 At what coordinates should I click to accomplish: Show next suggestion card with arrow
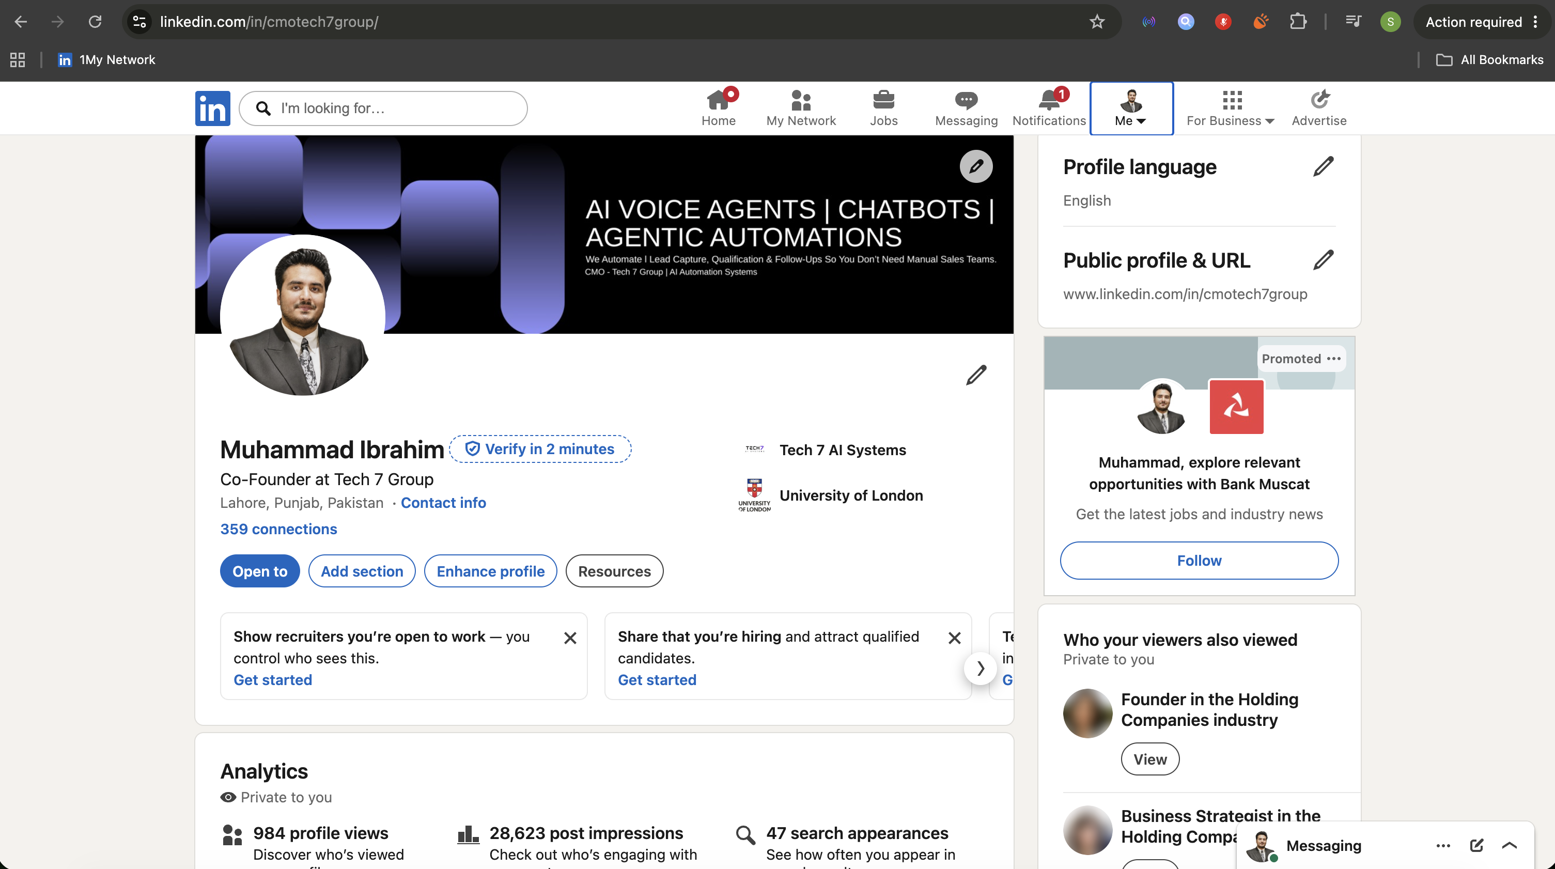click(x=979, y=668)
